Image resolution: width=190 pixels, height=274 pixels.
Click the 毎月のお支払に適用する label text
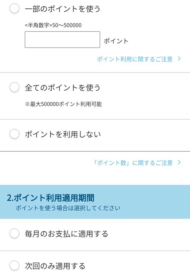tap(66, 234)
